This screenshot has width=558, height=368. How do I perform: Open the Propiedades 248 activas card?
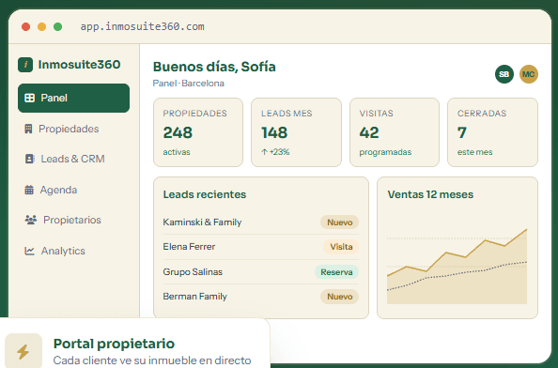click(198, 132)
